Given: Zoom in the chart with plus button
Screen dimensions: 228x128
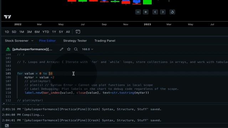Looking at the screenshot, I should tap(146, 12).
